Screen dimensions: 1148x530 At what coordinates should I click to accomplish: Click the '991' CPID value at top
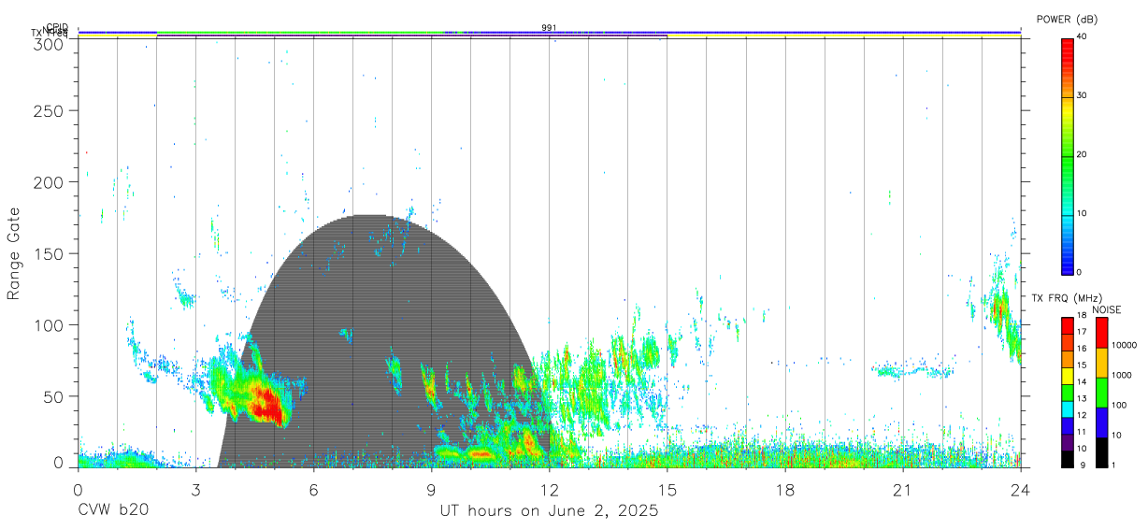click(550, 28)
